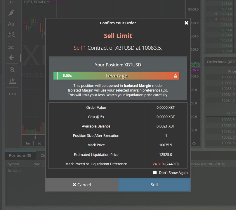Select the 1m chart timeframe

27,143
